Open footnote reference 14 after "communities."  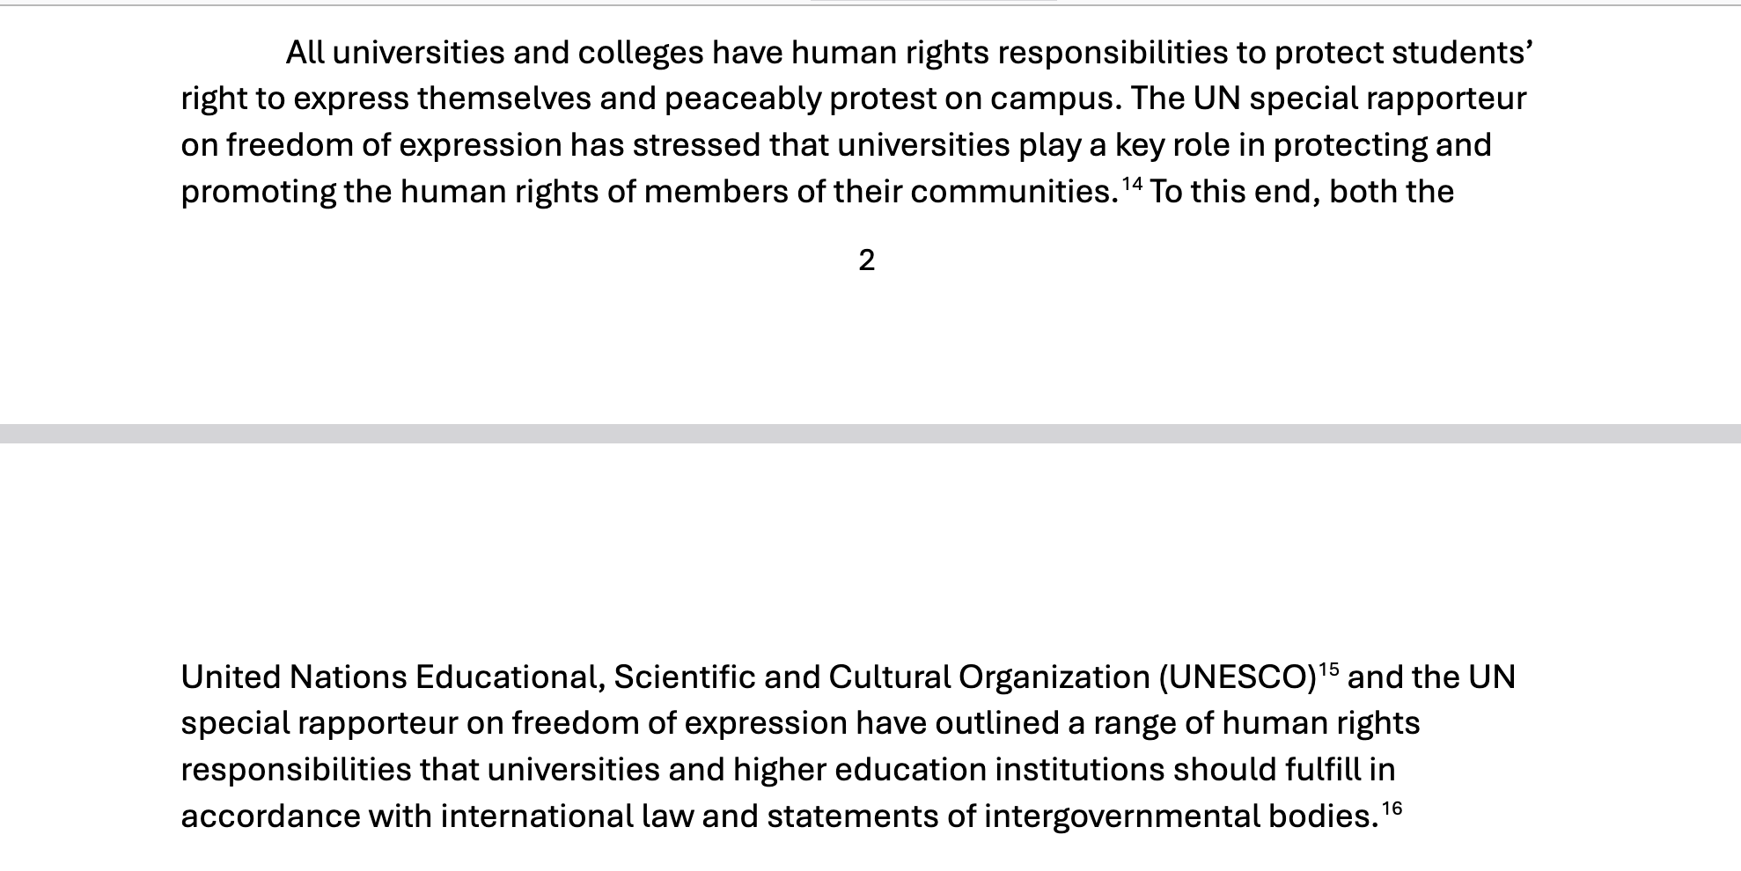1132,183
